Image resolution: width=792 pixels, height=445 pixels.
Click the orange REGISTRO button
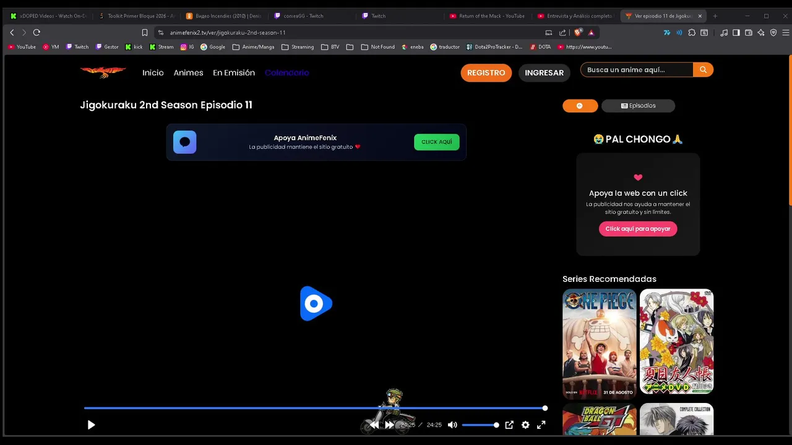point(486,73)
